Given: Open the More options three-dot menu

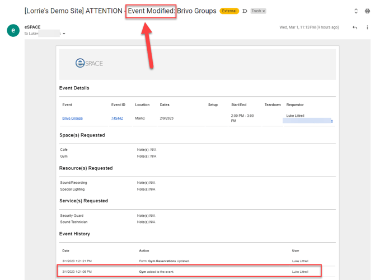Looking at the screenshot, I should click(367, 27).
